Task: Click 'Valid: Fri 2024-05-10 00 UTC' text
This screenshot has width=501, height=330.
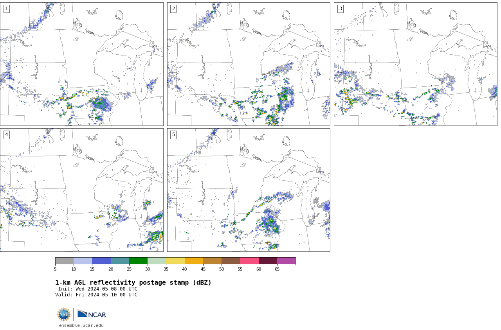Action: (96, 295)
